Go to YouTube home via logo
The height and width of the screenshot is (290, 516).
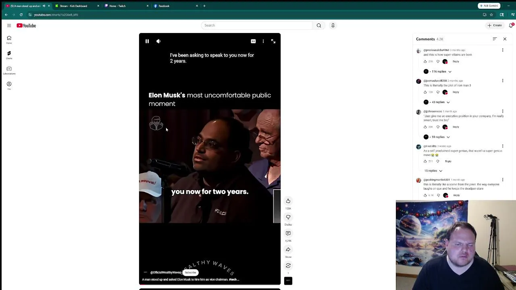tap(26, 25)
